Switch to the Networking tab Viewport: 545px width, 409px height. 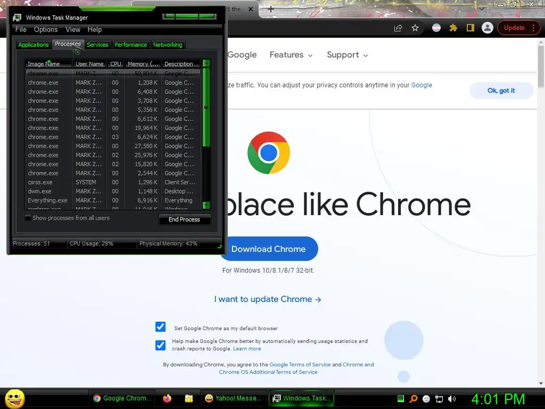[x=168, y=45]
